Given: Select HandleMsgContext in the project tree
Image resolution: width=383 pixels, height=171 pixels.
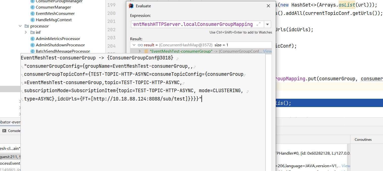Looking at the screenshot, I should point(54,20).
